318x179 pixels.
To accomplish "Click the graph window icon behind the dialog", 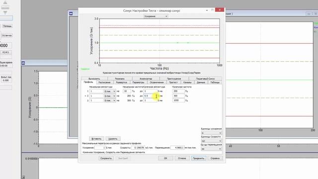I will [71, 13].
